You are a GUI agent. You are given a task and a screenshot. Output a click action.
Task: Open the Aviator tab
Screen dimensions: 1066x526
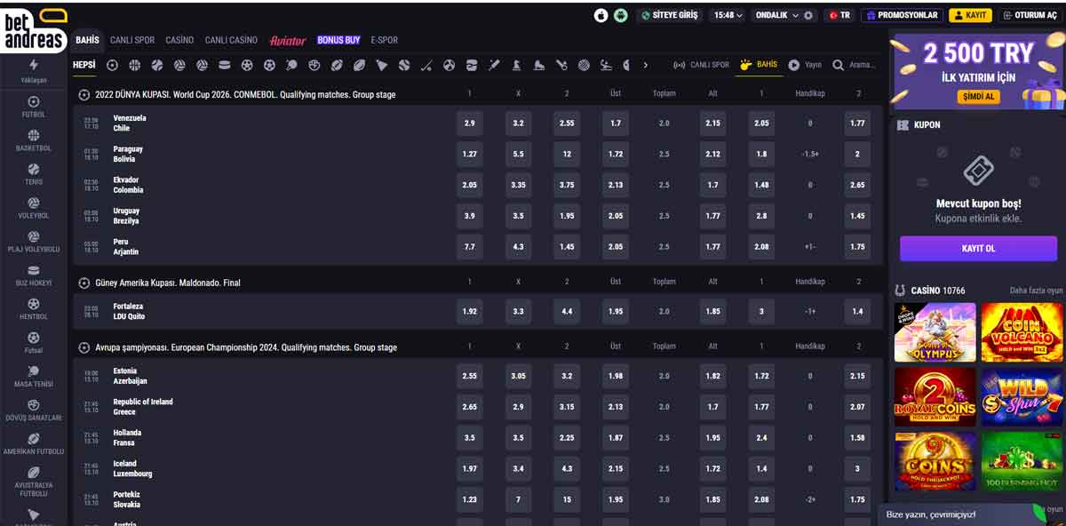click(x=288, y=40)
